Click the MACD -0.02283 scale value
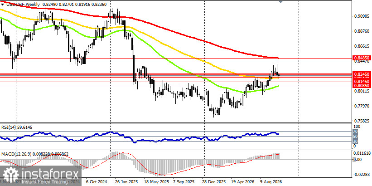 tap(362, 175)
